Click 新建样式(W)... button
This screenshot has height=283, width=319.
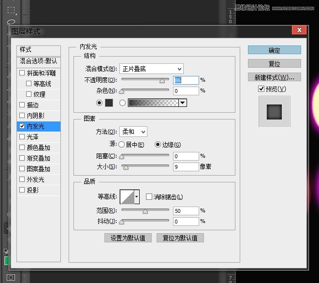click(274, 77)
